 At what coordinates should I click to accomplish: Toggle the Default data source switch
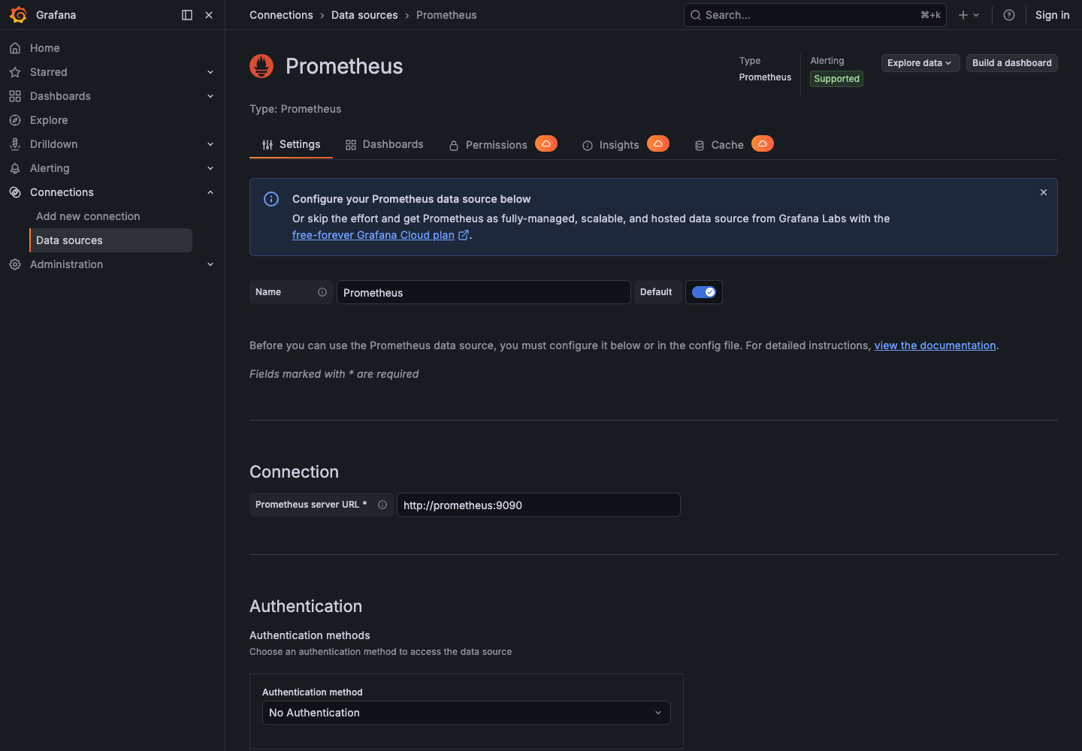coord(704,292)
